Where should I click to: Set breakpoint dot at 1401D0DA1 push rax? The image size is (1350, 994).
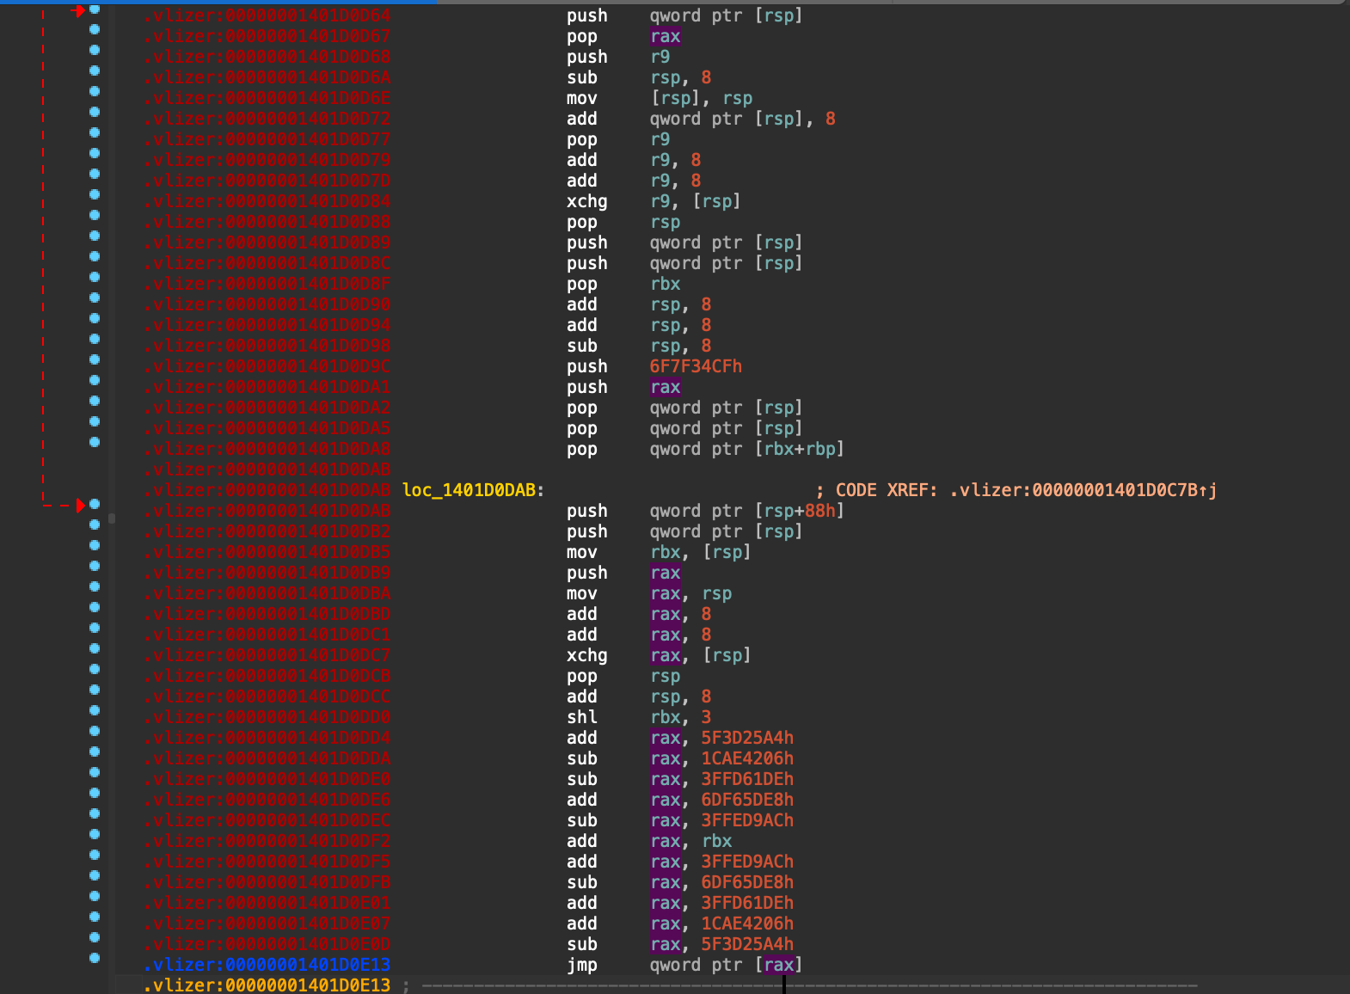pyautogui.click(x=95, y=380)
